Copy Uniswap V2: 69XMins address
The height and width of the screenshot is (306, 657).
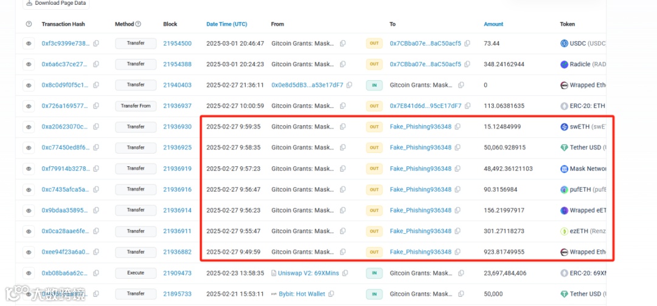coord(345,273)
